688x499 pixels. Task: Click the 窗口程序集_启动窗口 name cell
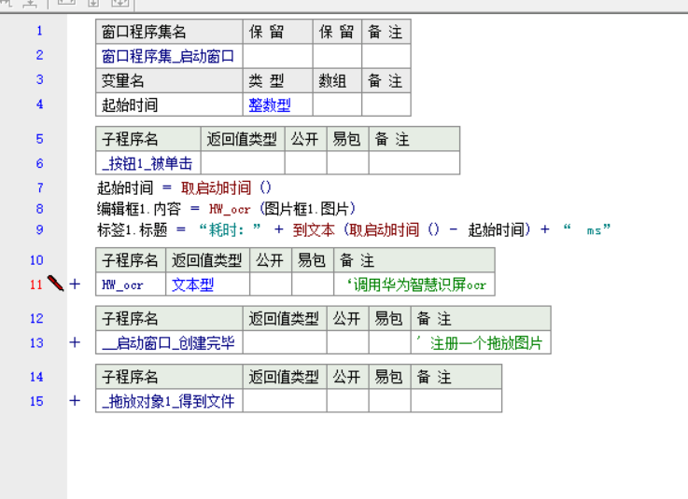(169, 56)
